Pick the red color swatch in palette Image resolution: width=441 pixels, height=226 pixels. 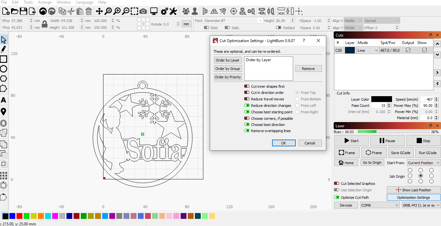19,216
